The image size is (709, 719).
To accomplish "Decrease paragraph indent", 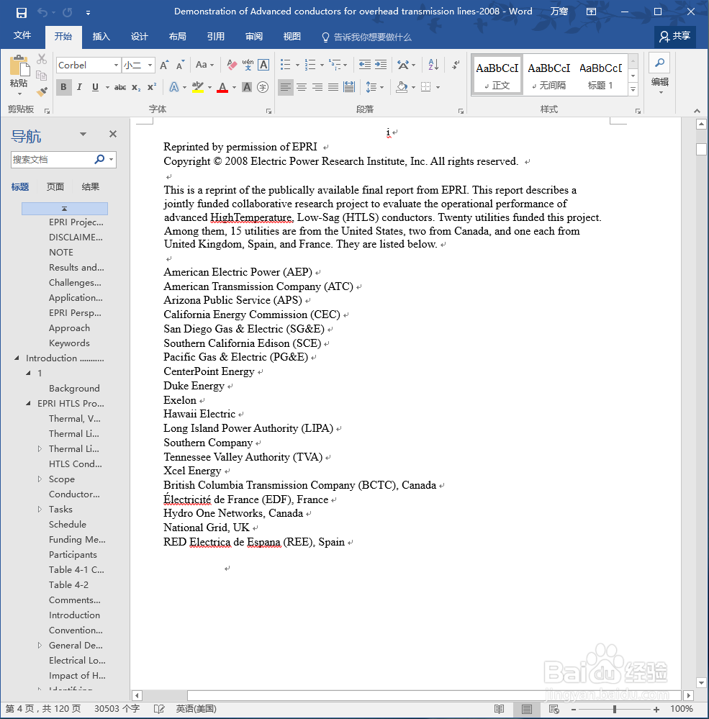I will [365, 65].
